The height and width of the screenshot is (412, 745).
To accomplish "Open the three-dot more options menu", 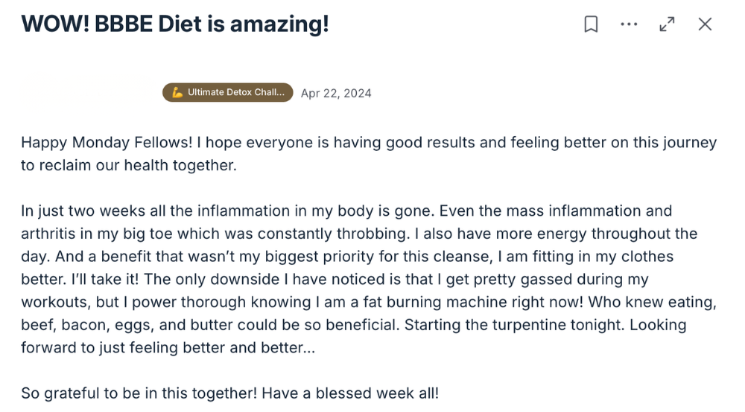I will [x=629, y=25].
